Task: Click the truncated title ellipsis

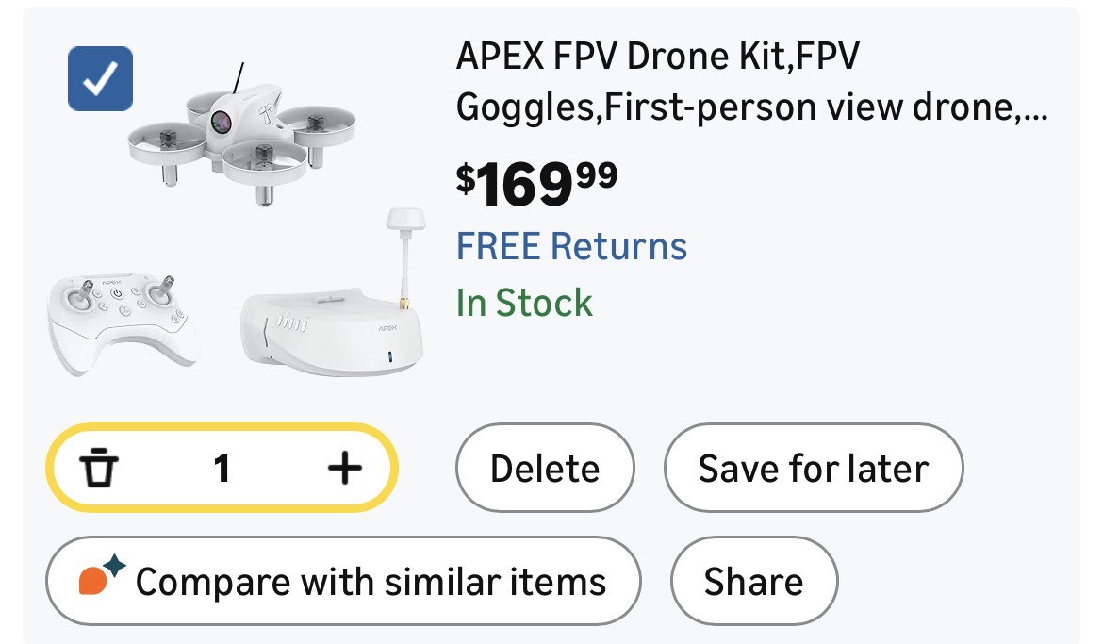Action: pyautogui.click(x=1032, y=109)
